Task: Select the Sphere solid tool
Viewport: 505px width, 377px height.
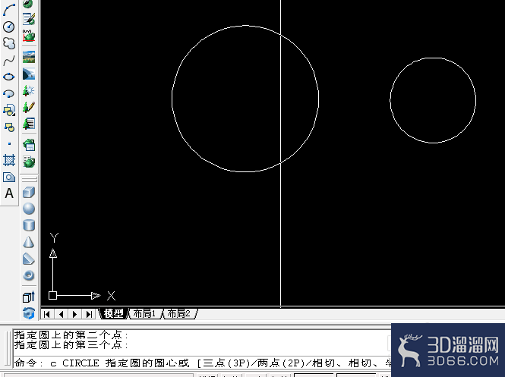Action: (29, 209)
